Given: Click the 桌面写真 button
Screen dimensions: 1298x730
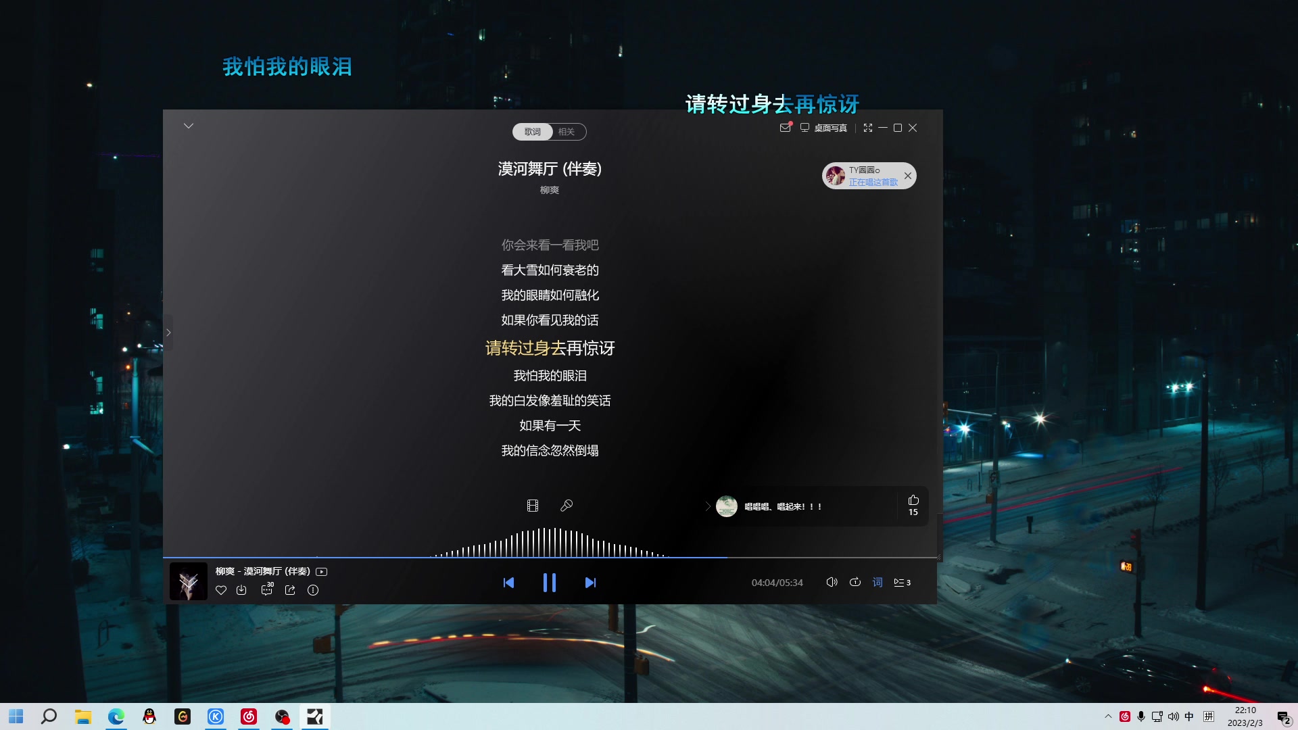Looking at the screenshot, I should coord(824,128).
